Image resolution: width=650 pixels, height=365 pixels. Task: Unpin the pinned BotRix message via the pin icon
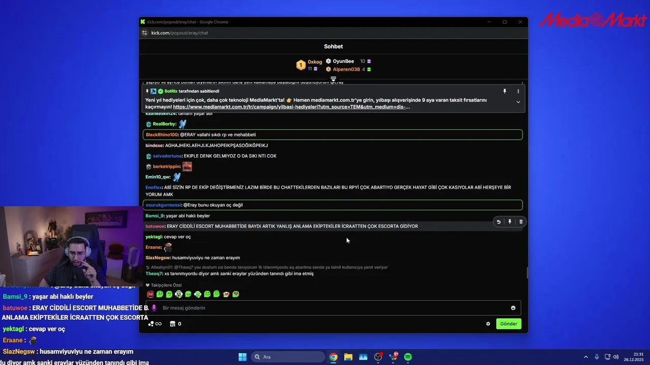tap(505, 91)
